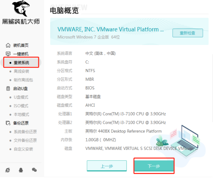Image resolution: width=215 pixels, height=178 pixels.
Task: Open 自定义安装 sidebar item
Action: point(23,149)
